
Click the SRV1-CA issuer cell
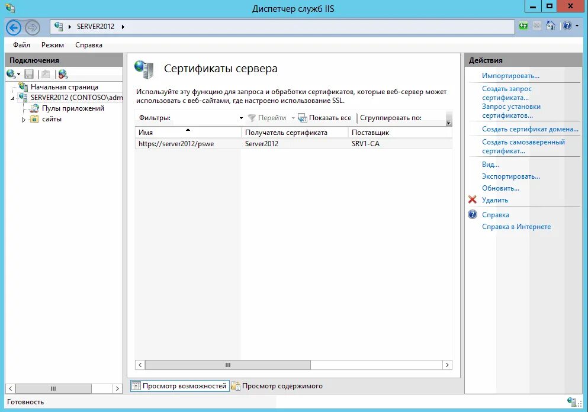[x=365, y=144]
